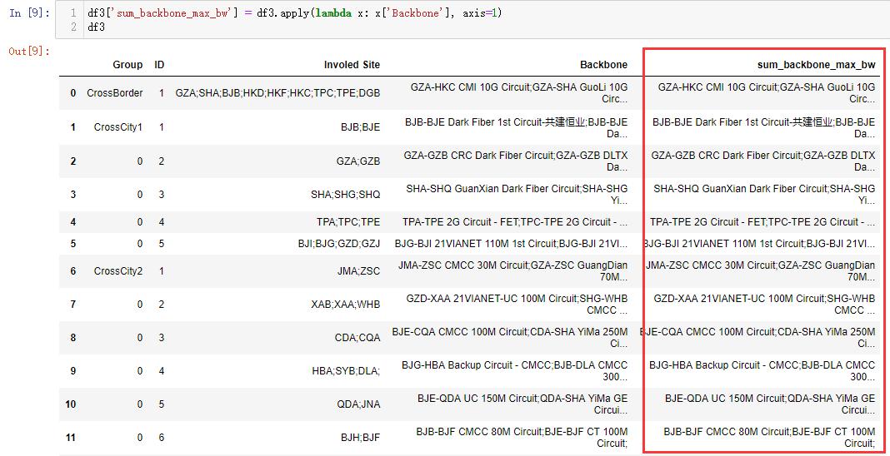Click the XAB;XAA;WHB involved site cell
Image resolution: width=890 pixels, height=456 pixels.
(345, 305)
